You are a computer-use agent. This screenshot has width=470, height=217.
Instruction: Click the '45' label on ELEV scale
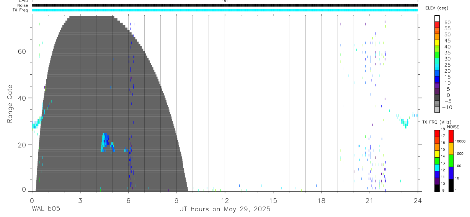click(x=447, y=41)
